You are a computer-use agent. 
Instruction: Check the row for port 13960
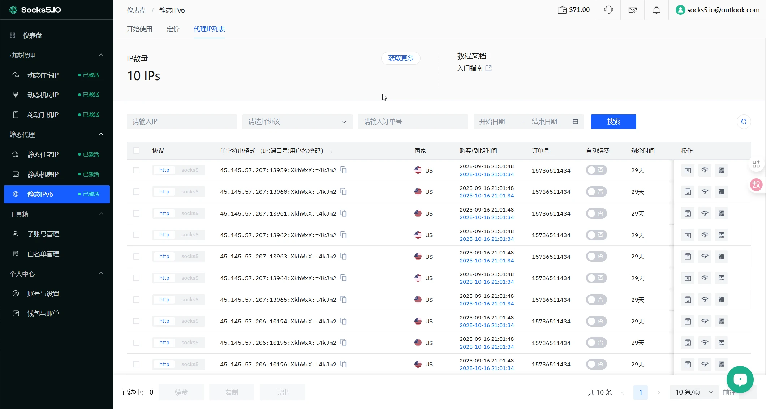pyautogui.click(x=136, y=192)
